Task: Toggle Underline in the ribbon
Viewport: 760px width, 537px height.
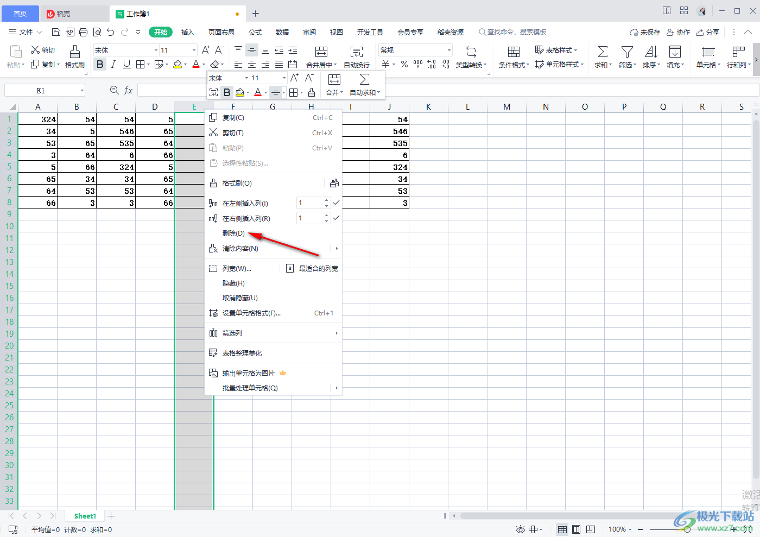Action: pos(126,65)
